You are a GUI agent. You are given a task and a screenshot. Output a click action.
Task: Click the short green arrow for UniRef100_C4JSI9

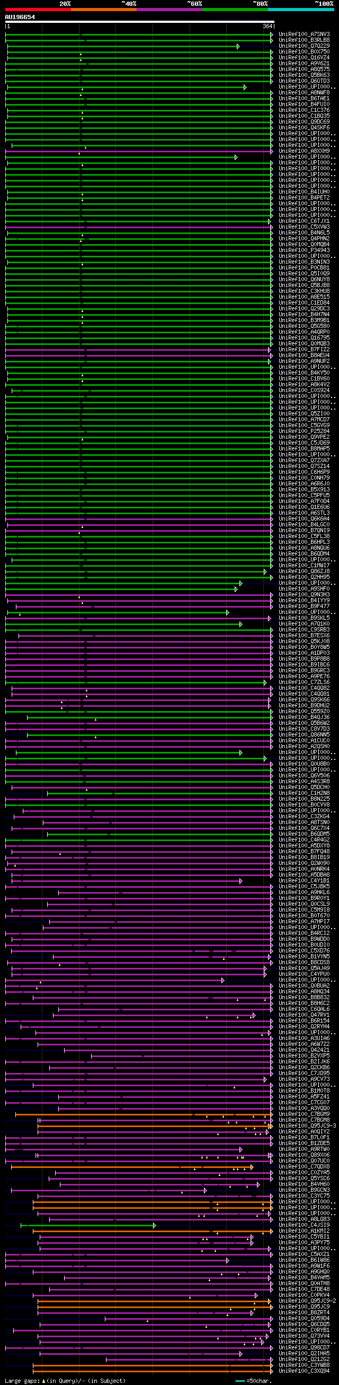[x=88, y=1225]
